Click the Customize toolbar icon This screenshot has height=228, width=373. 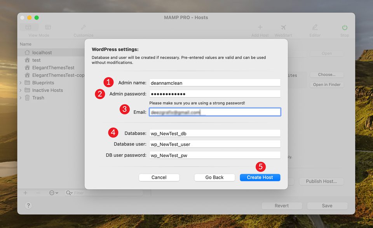[x=83, y=27]
